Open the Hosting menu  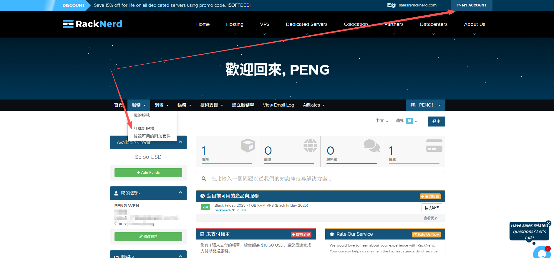(x=235, y=24)
